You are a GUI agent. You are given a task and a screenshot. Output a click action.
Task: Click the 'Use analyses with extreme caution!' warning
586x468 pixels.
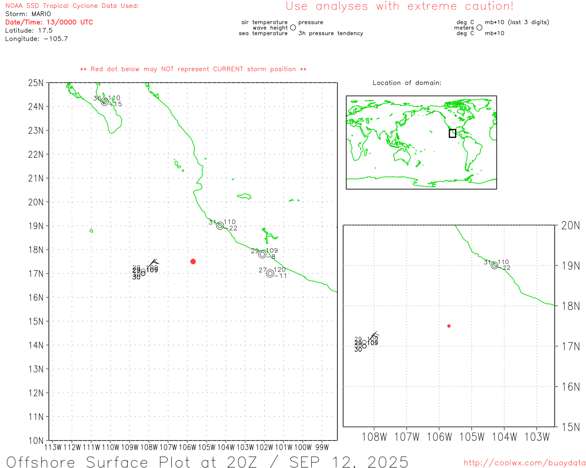(400, 6)
